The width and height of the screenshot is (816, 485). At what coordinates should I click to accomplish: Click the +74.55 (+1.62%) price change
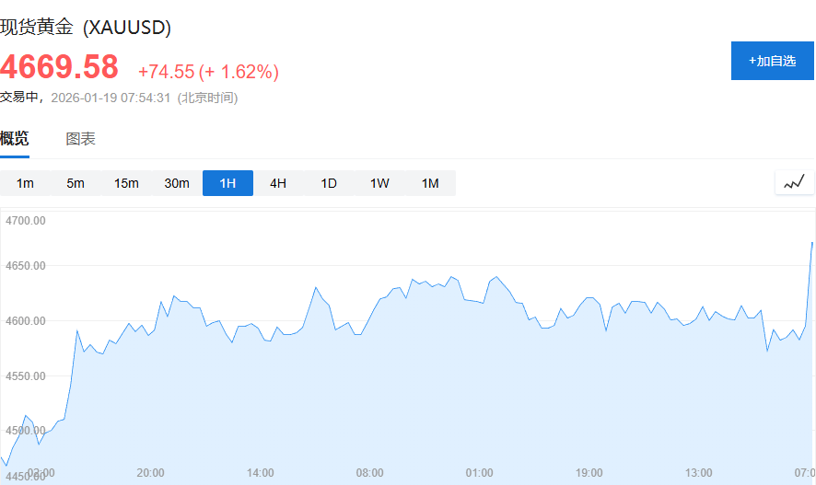click(208, 71)
